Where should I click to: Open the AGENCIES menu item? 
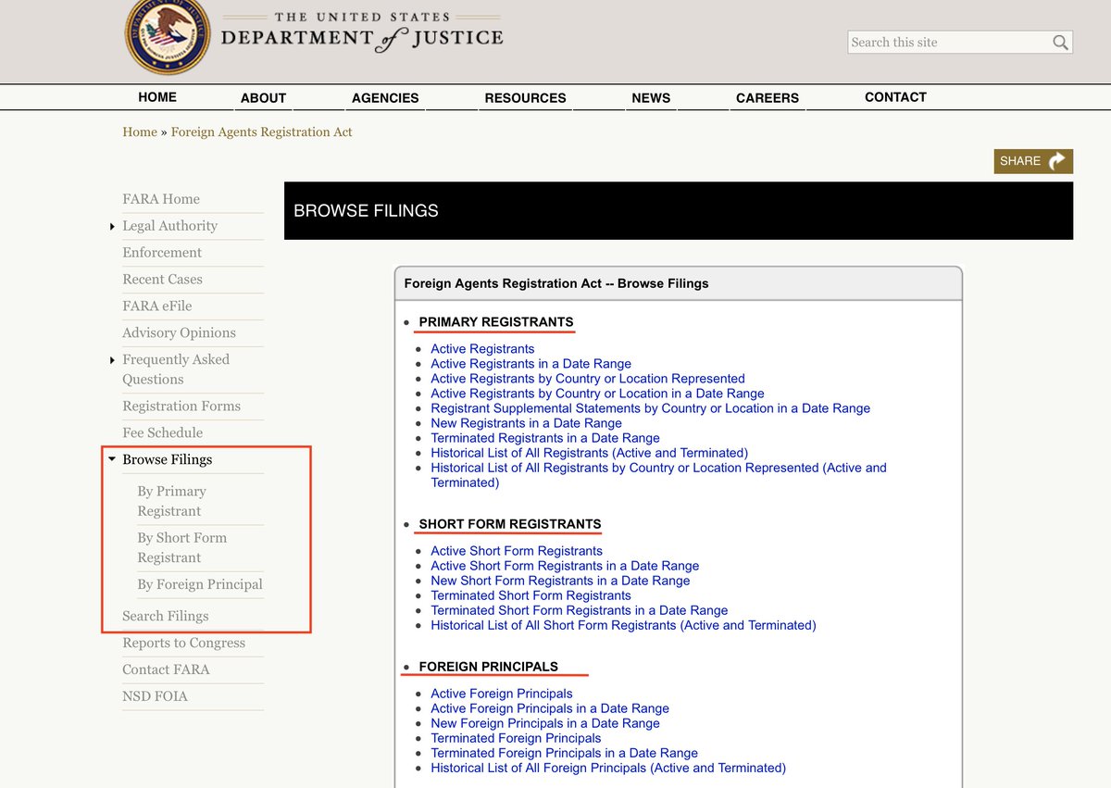[x=385, y=98]
